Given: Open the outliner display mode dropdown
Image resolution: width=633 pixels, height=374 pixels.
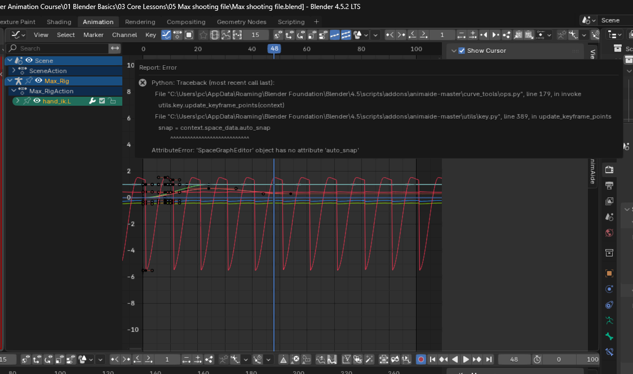Looking at the screenshot, I should point(615,35).
